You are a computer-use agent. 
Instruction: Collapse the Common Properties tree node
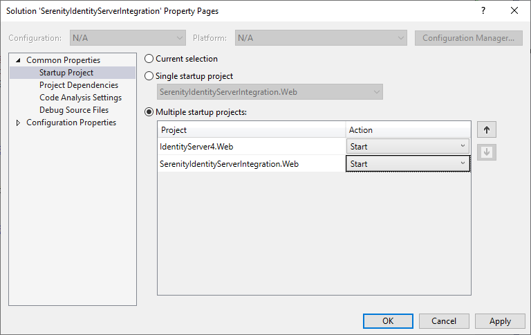pos(18,60)
